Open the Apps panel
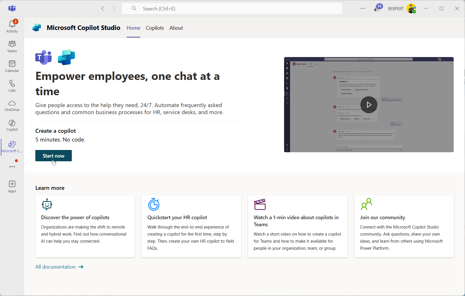Screen dimensions: 465x296 coord(12,186)
